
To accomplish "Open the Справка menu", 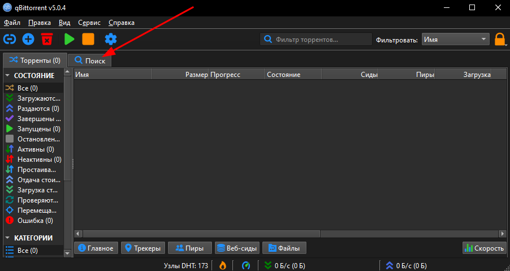I will click(x=122, y=23).
